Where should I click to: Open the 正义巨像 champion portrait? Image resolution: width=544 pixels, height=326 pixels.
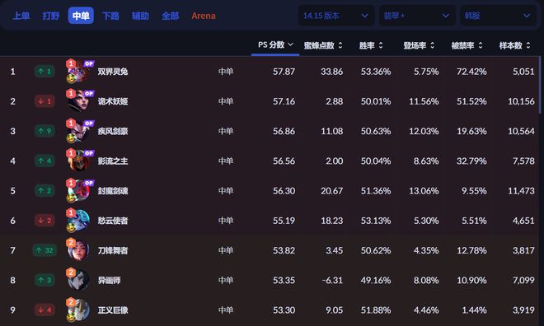point(79,310)
